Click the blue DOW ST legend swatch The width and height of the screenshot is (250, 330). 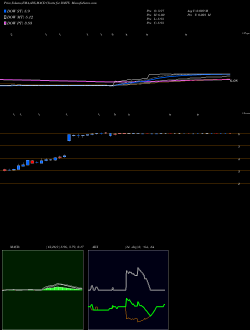point(5,11)
